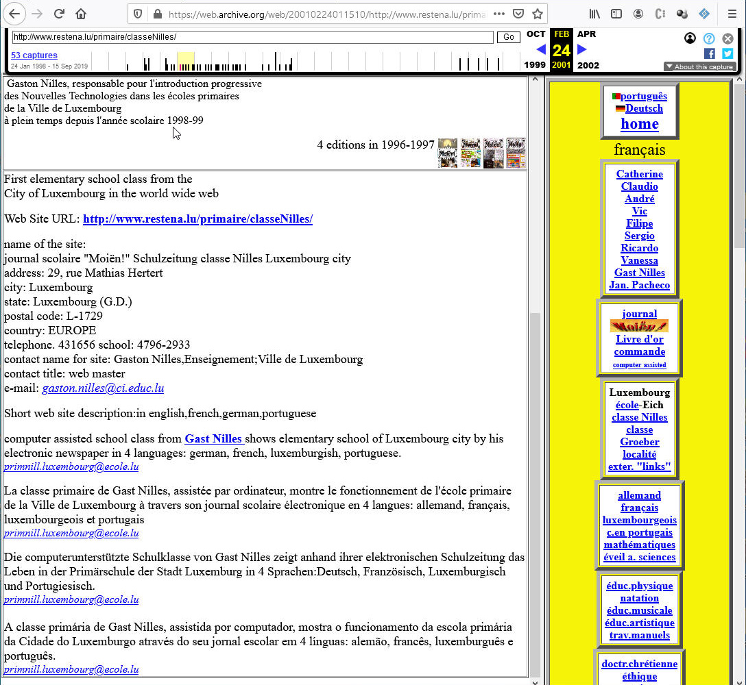Screen dimensions: 746x685
Task: Open Catherine's student page
Action: coord(640,174)
